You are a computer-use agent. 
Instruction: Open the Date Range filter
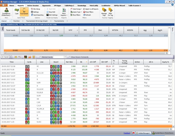click(76, 9)
